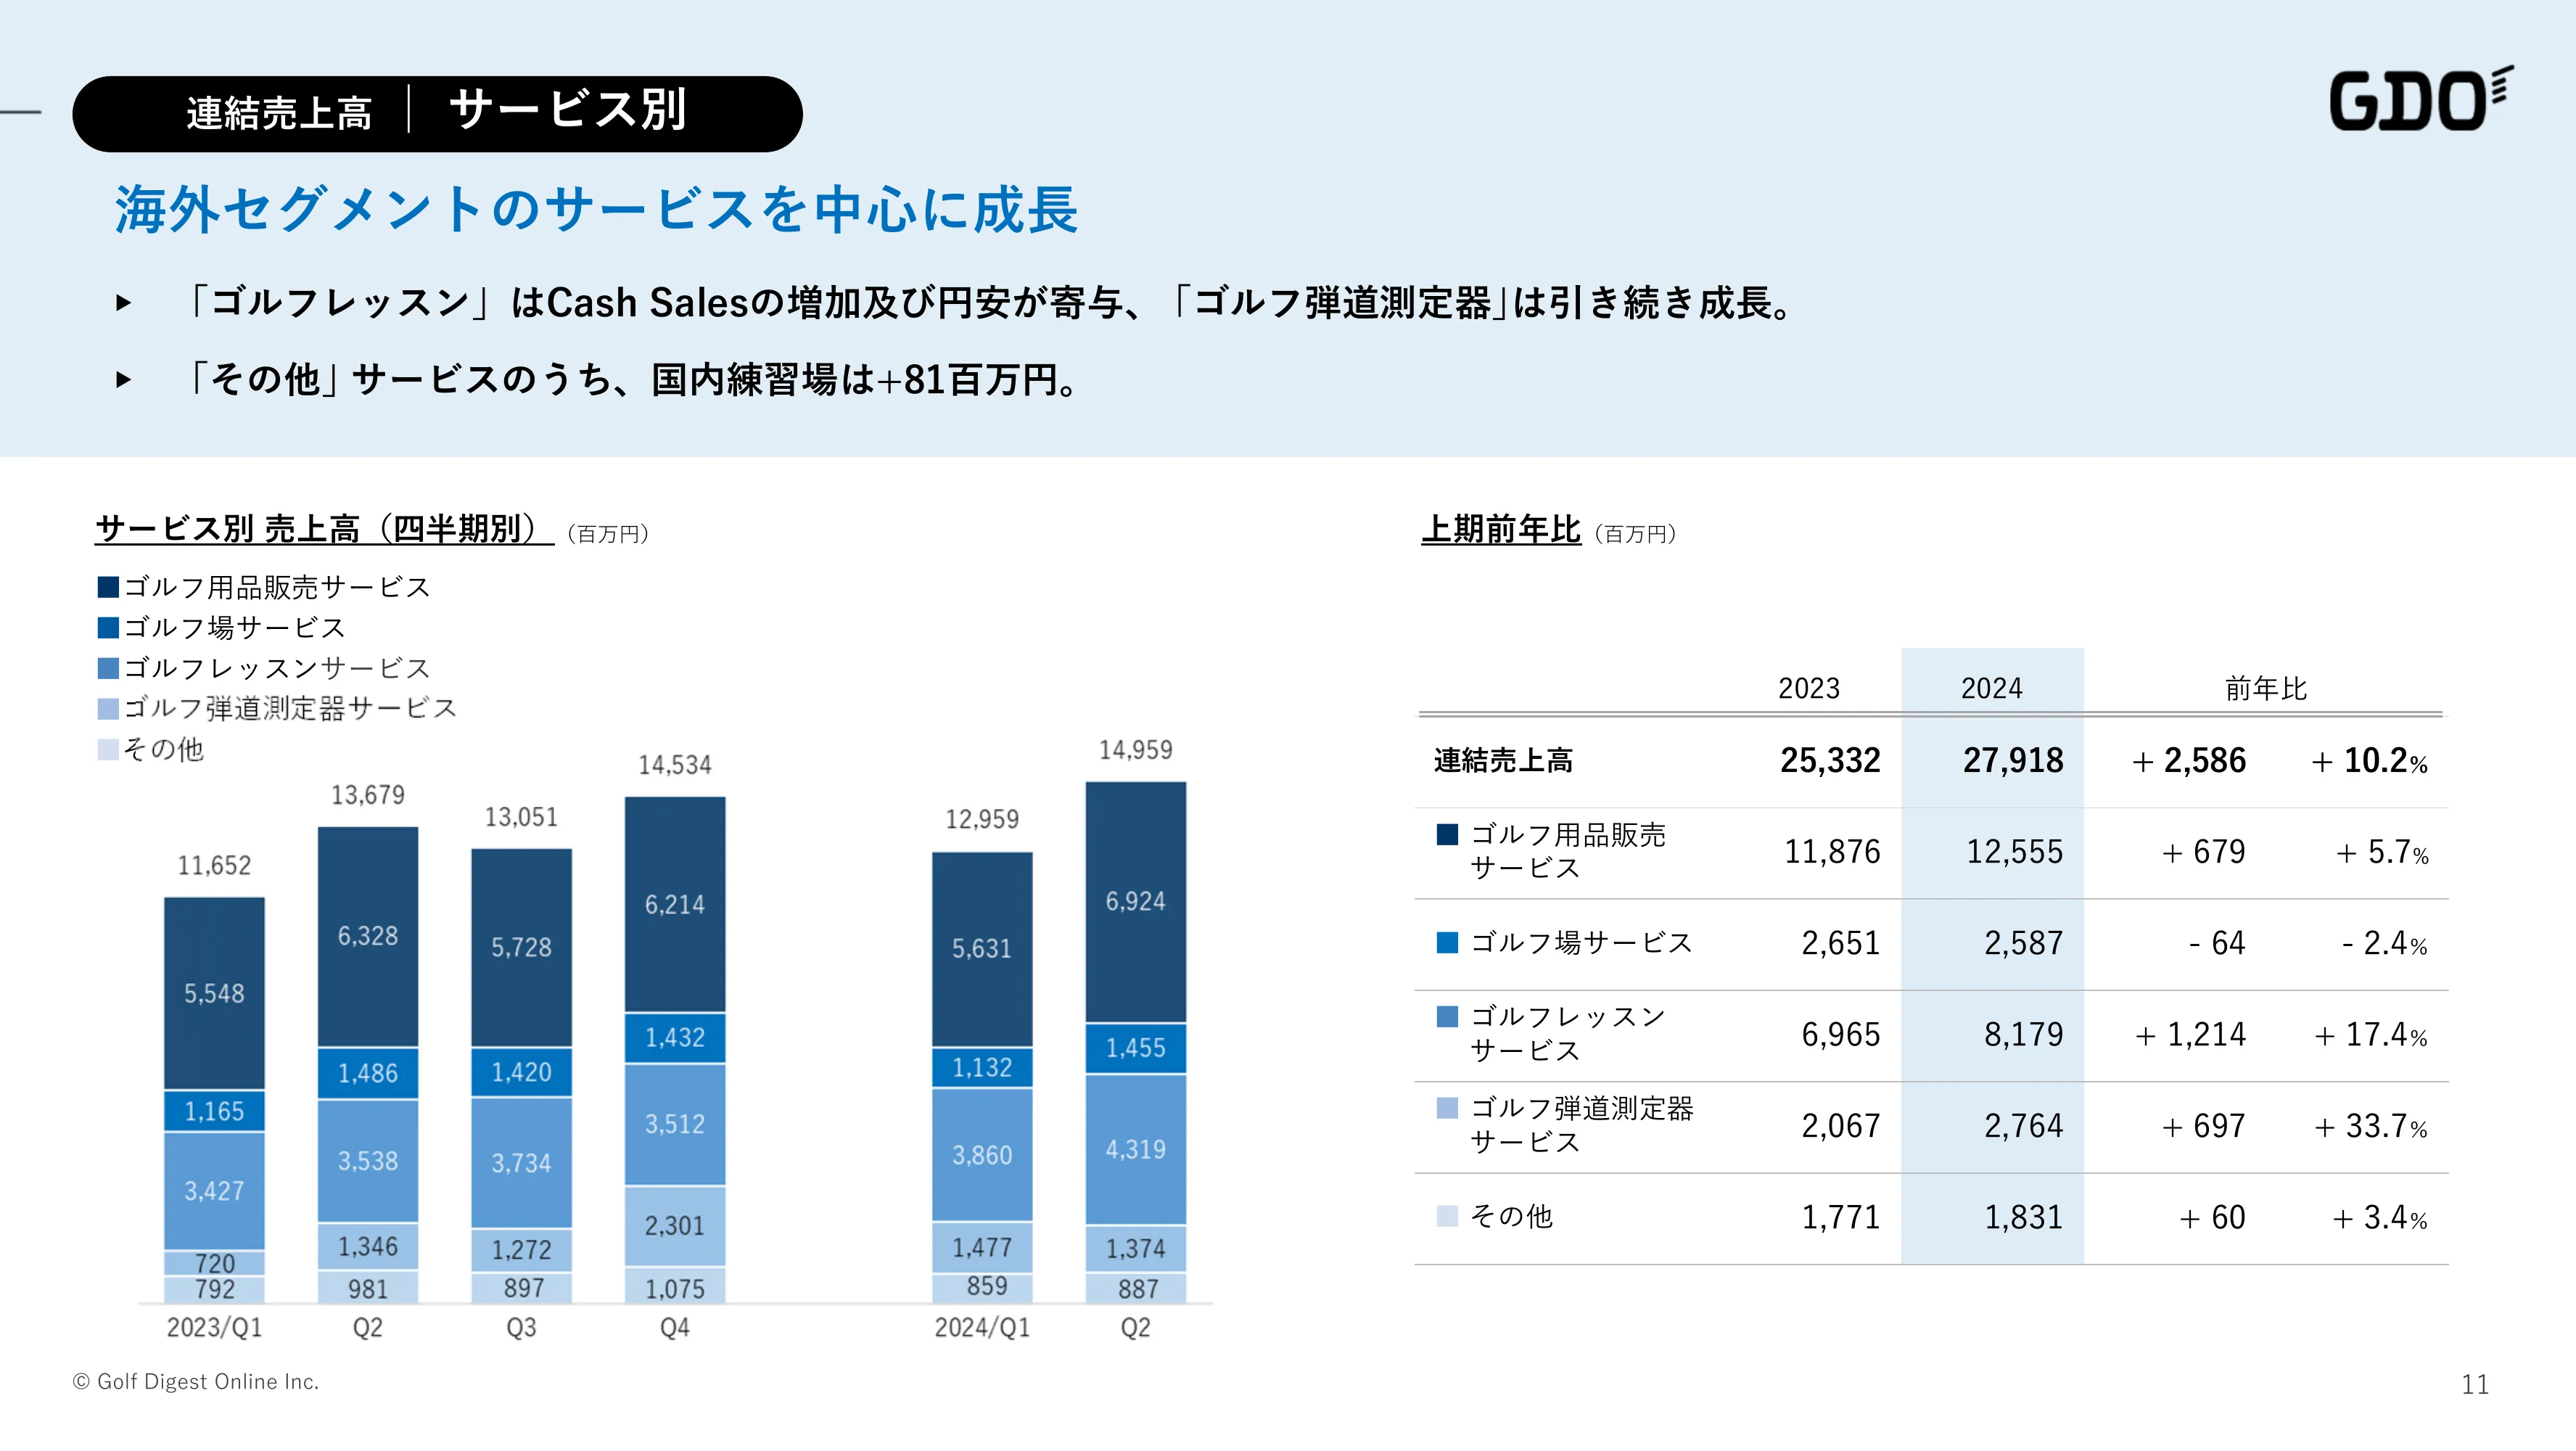The width and height of the screenshot is (2576, 1451).
Task: Click the first bullet triangle marker
Action: click(x=123, y=302)
